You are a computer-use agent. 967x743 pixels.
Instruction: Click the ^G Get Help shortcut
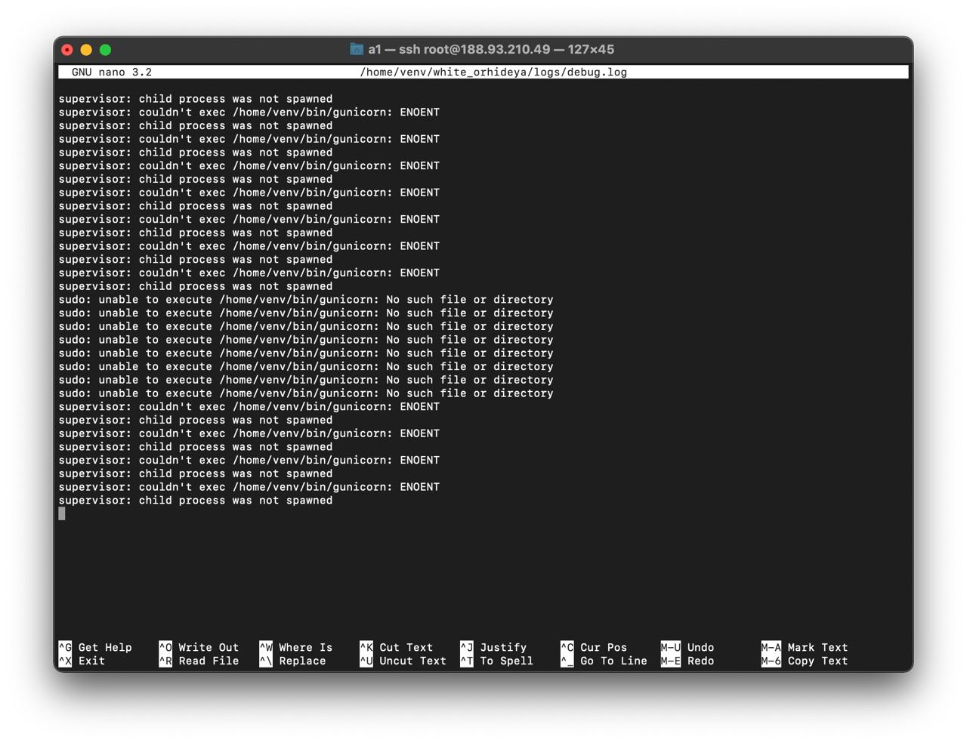tap(95, 648)
